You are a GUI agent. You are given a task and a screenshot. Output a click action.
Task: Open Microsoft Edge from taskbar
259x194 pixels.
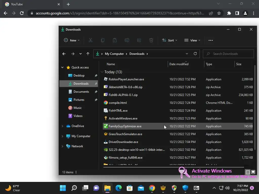click(118, 188)
